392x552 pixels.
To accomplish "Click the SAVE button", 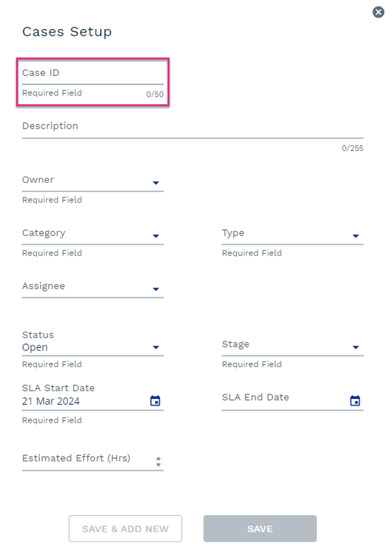I will tap(260, 529).
